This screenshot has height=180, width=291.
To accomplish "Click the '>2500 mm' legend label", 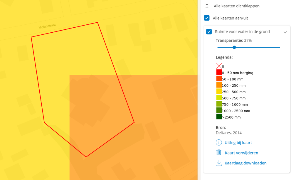I will 231,117.
